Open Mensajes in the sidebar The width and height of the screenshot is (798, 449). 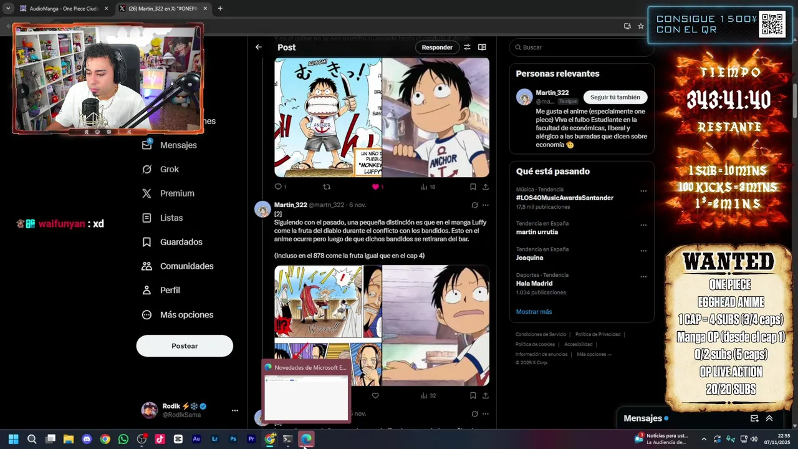[x=170, y=145]
